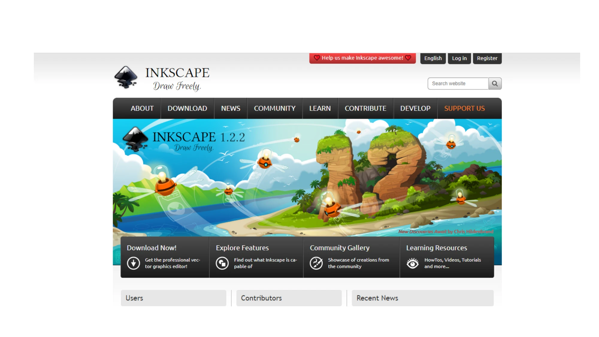Open the Recent News section
599x337 pixels.
point(377,298)
